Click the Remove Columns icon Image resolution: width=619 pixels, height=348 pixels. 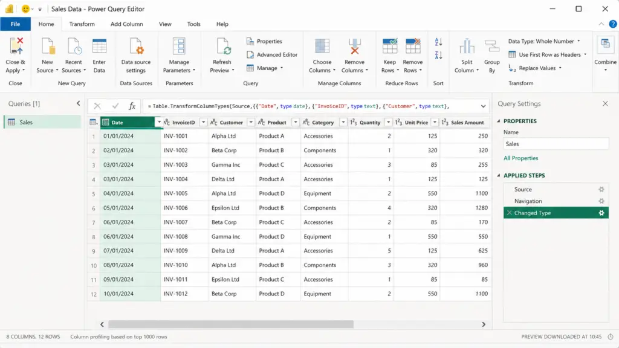[x=354, y=46]
